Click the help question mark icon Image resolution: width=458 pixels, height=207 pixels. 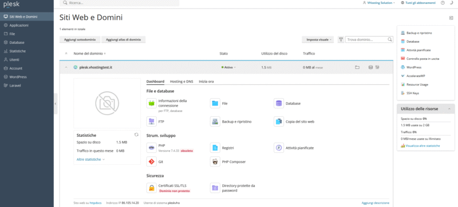tap(443, 3)
